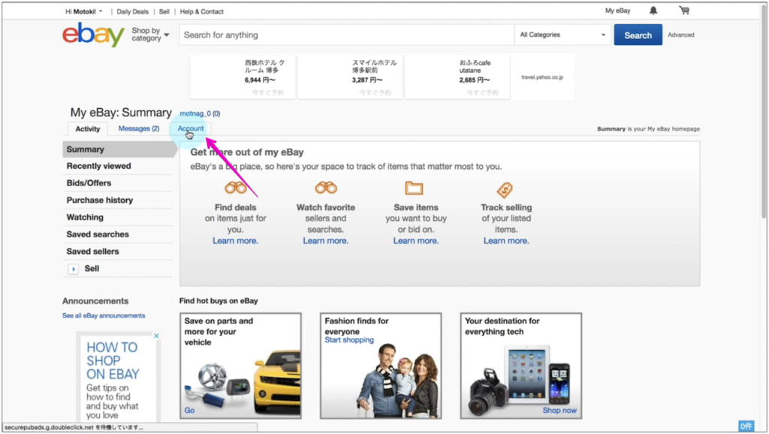Click the feedback score (0) link
Viewport: 769px width, 434px height.
216,113
